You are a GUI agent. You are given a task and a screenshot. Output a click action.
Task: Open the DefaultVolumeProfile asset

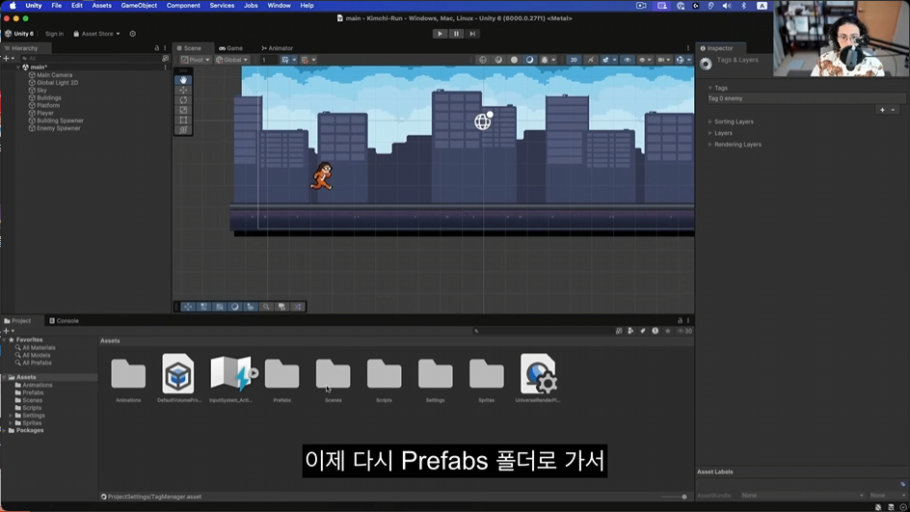tap(178, 378)
